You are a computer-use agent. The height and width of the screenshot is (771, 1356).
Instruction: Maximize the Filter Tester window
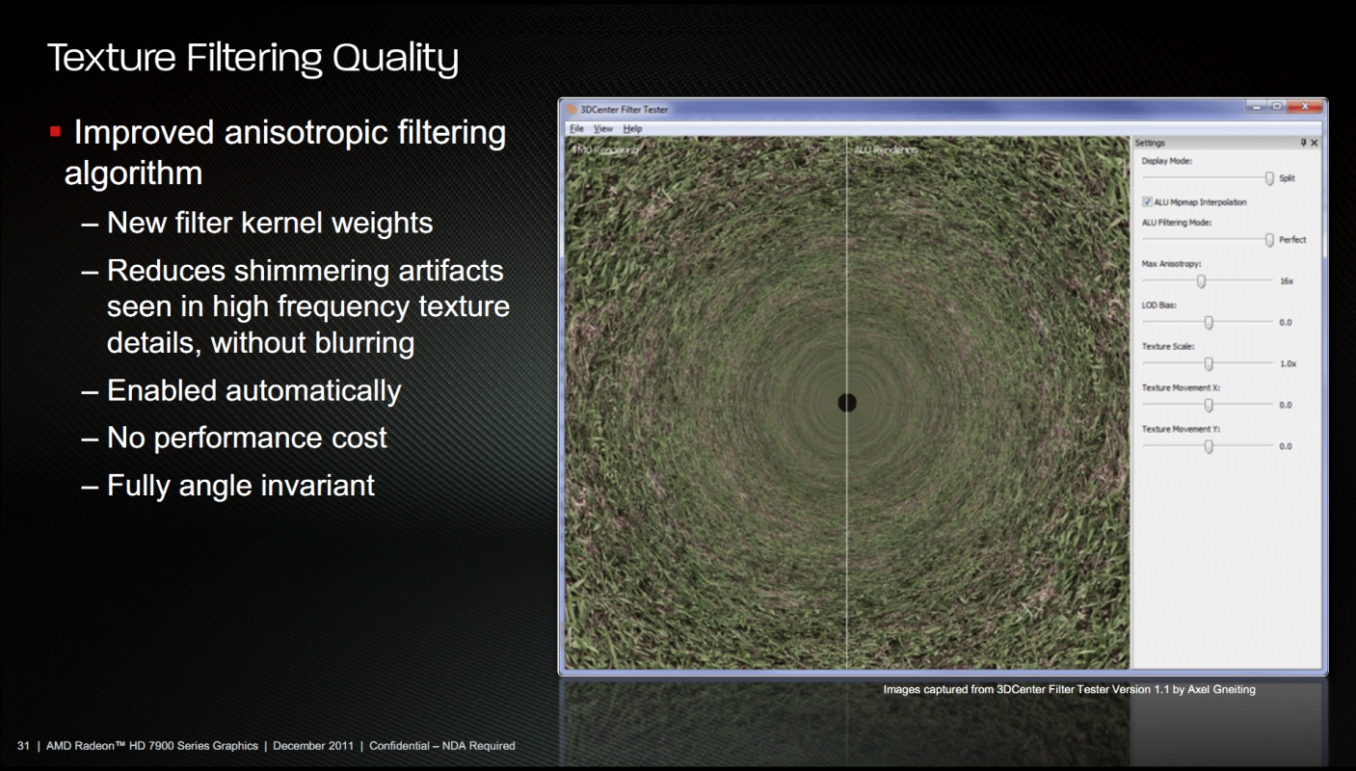click(1275, 106)
